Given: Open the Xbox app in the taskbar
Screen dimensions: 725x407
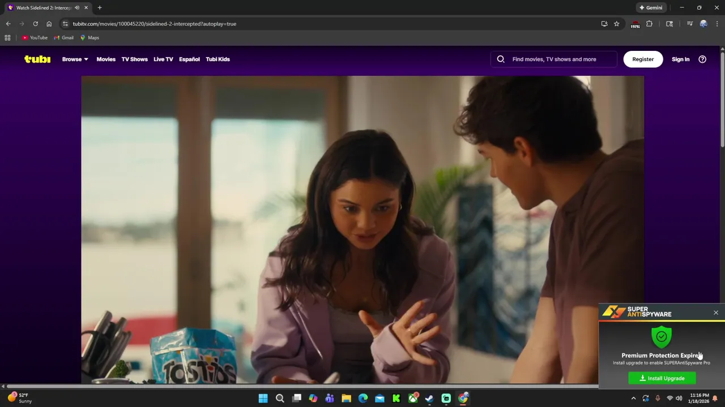Looking at the screenshot, I should [413, 399].
